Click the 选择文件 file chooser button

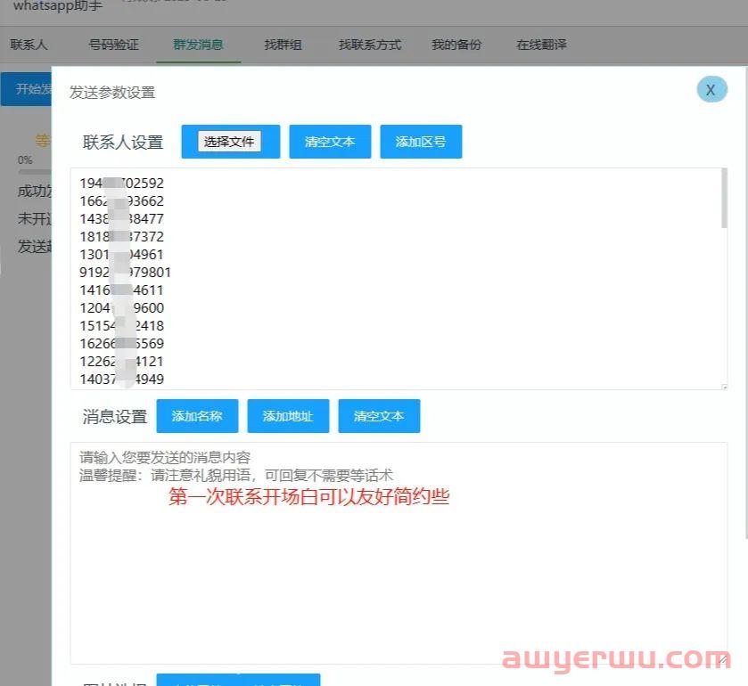pyautogui.click(x=230, y=141)
